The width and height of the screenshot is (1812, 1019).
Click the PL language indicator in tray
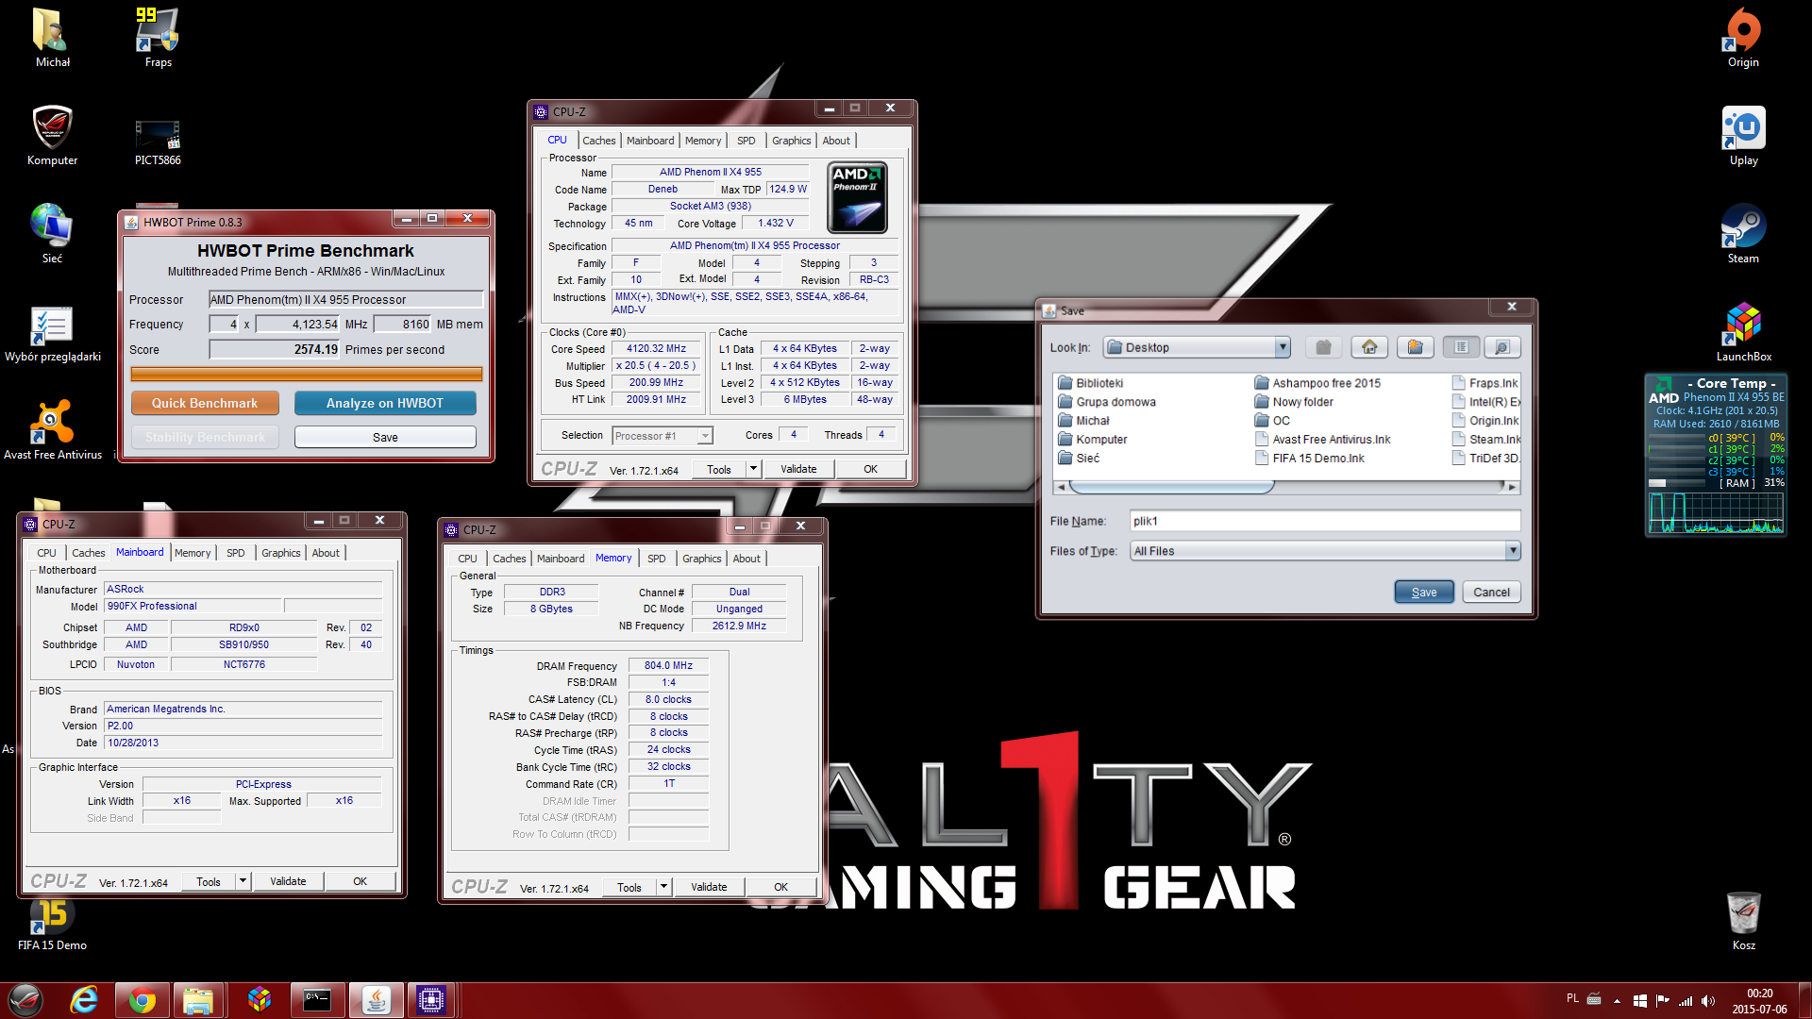click(1572, 998)
